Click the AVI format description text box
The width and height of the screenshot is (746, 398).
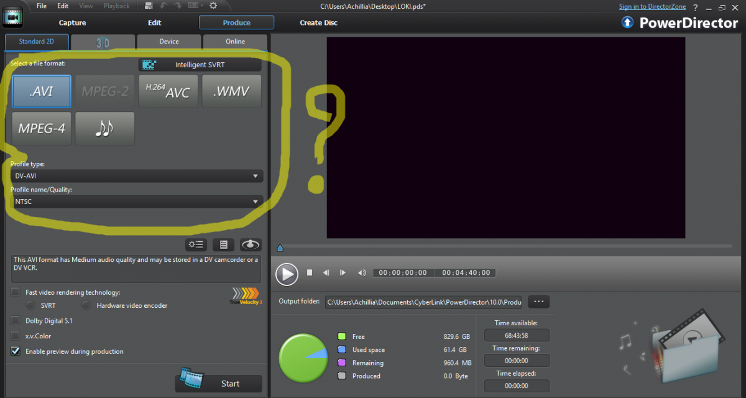pos(136,267)
